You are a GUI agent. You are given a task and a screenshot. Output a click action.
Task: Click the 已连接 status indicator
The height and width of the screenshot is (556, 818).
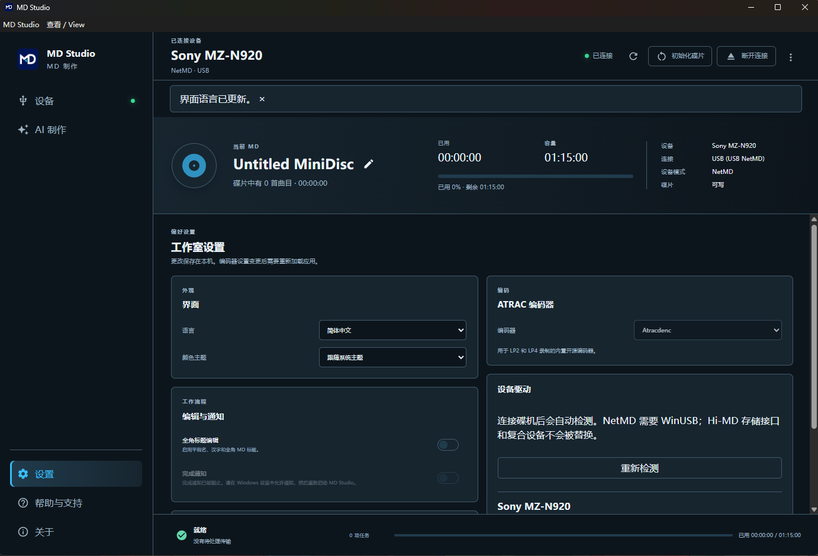pyautogui.click(x=599, y=56)
